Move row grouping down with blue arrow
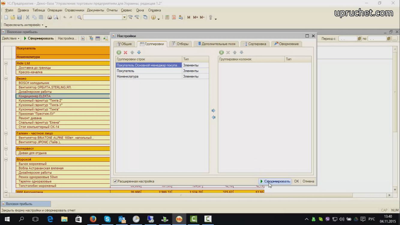Image resolution: width=400 pixels, height=225 pixels. 139,52
